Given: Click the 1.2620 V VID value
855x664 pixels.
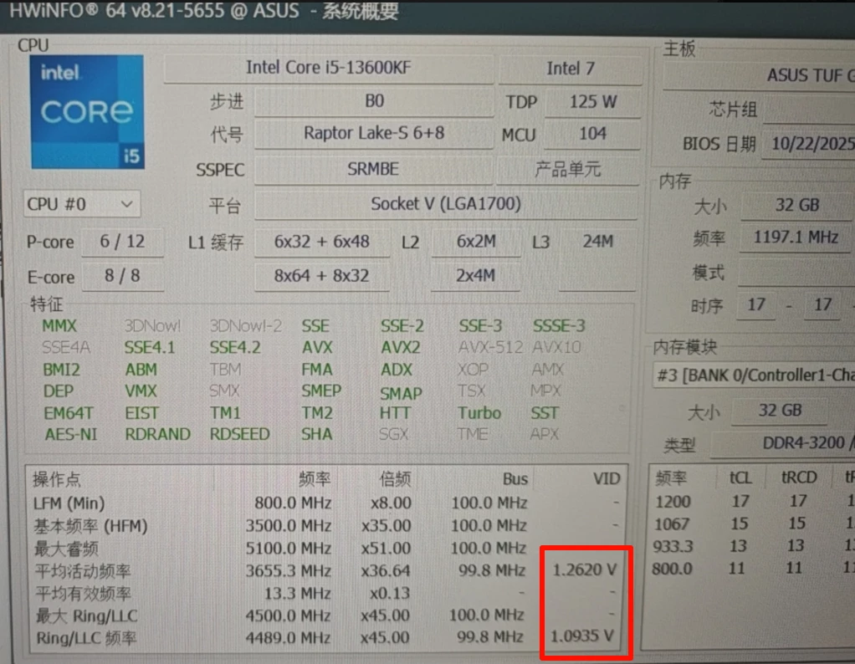Looking at the screenshot, I should pos(584,570).
